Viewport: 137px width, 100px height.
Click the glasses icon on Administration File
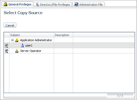coord(76,4)
